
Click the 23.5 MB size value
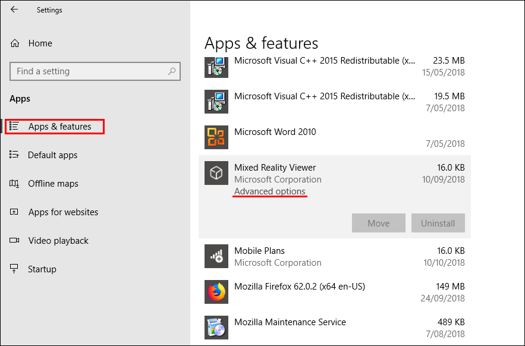tap(449, 61)
